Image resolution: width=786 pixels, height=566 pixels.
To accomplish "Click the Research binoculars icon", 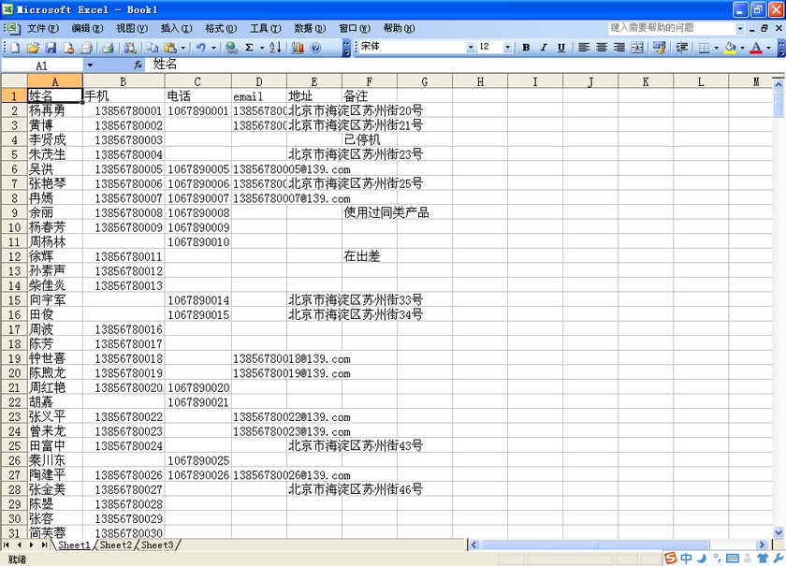I will [x=130, y=48].
